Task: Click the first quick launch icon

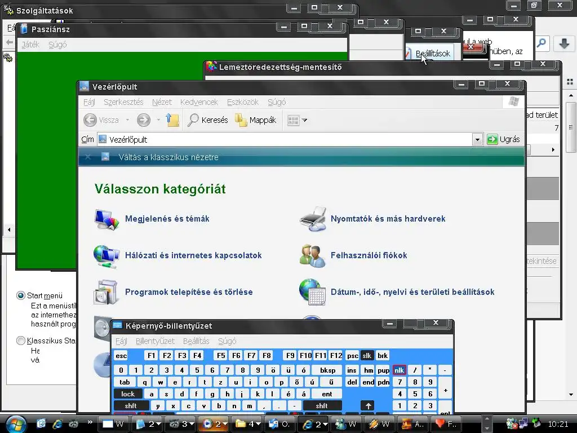Action: click(41, 424)
